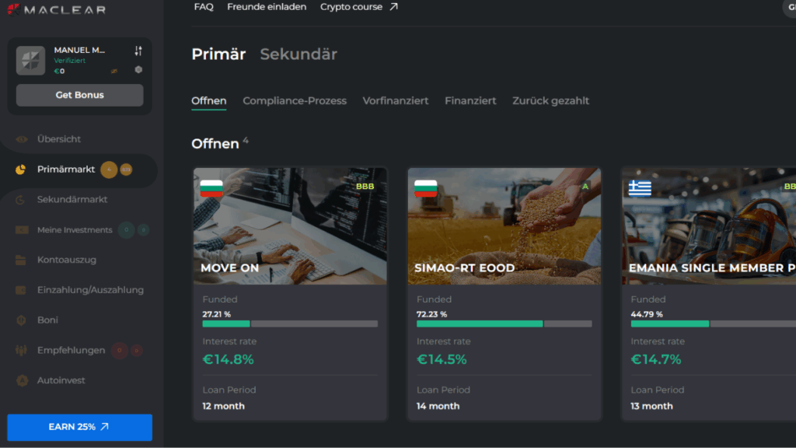Open the MOVE ON loan card image
The height and width of the screenshot is (448, 796).
[x=290, y=226]
